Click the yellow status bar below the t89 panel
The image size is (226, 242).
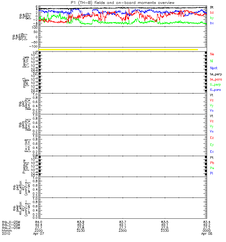point(118,50)
